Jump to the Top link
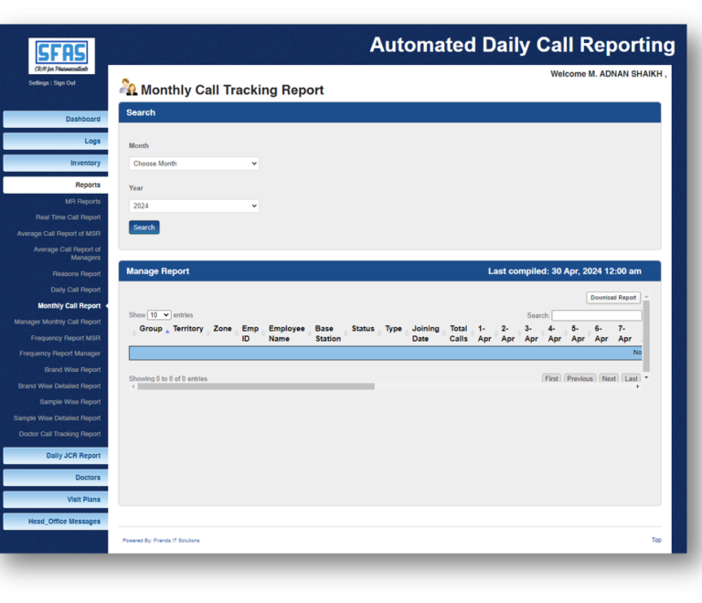This screenshot has height=603, width=702. pyautogui.click(x=656, y=540)
